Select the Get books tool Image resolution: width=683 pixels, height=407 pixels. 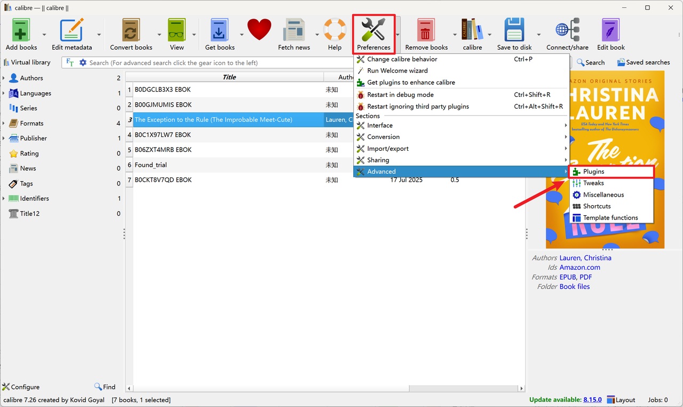pyautogui.click(x=219, y=30)
